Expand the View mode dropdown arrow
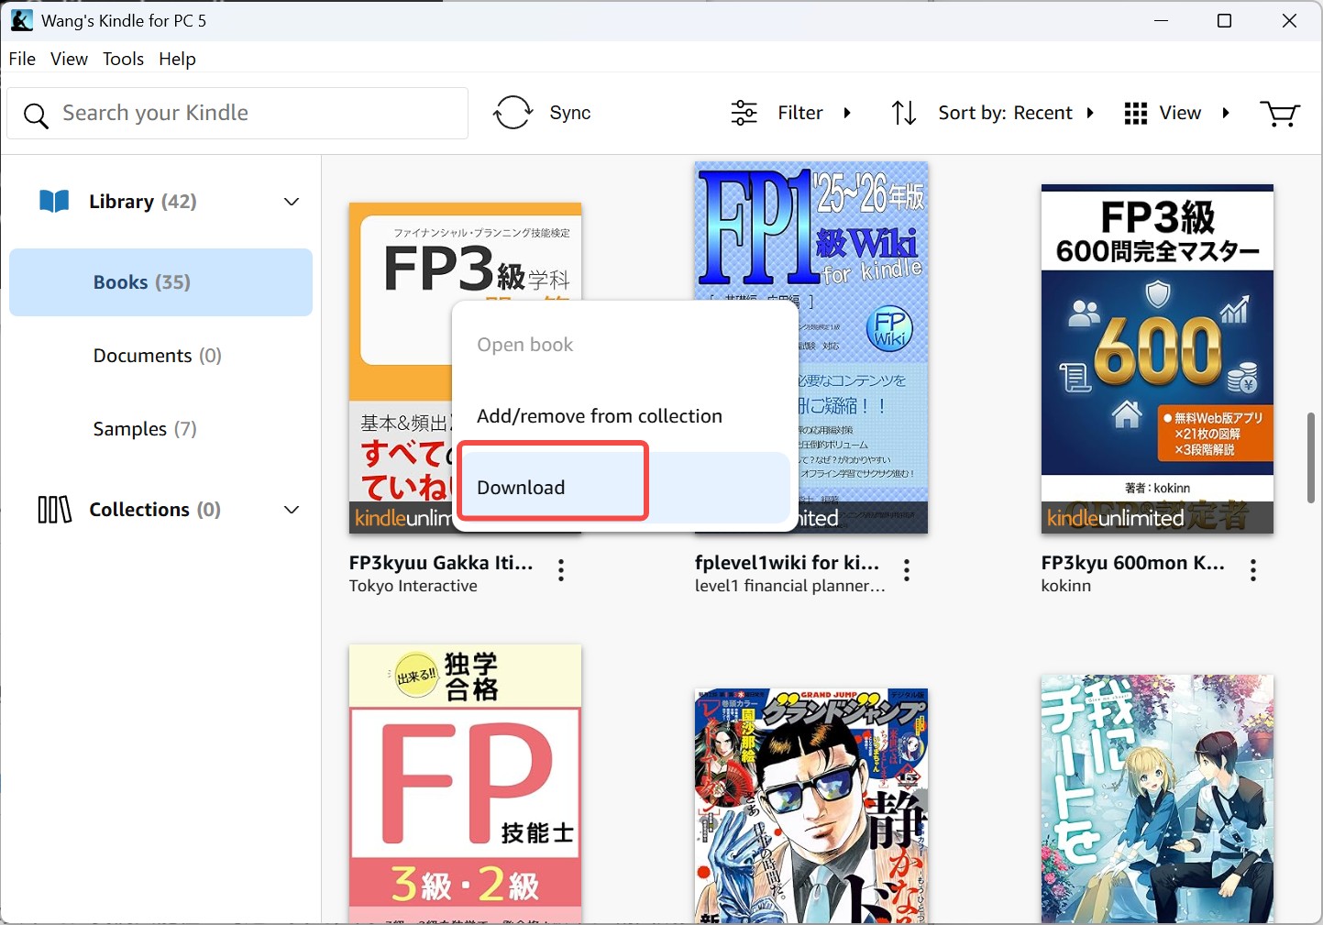 (x=1227, y=112)
